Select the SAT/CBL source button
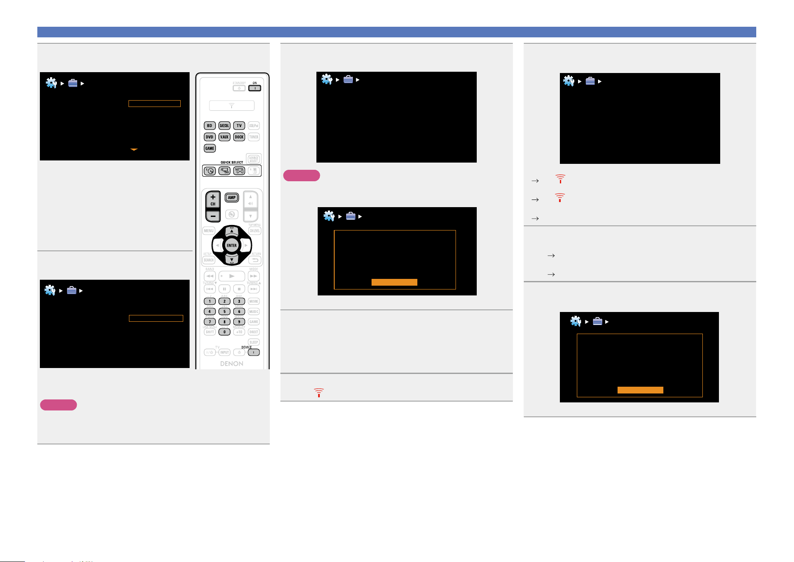 [x=224, y=126]
